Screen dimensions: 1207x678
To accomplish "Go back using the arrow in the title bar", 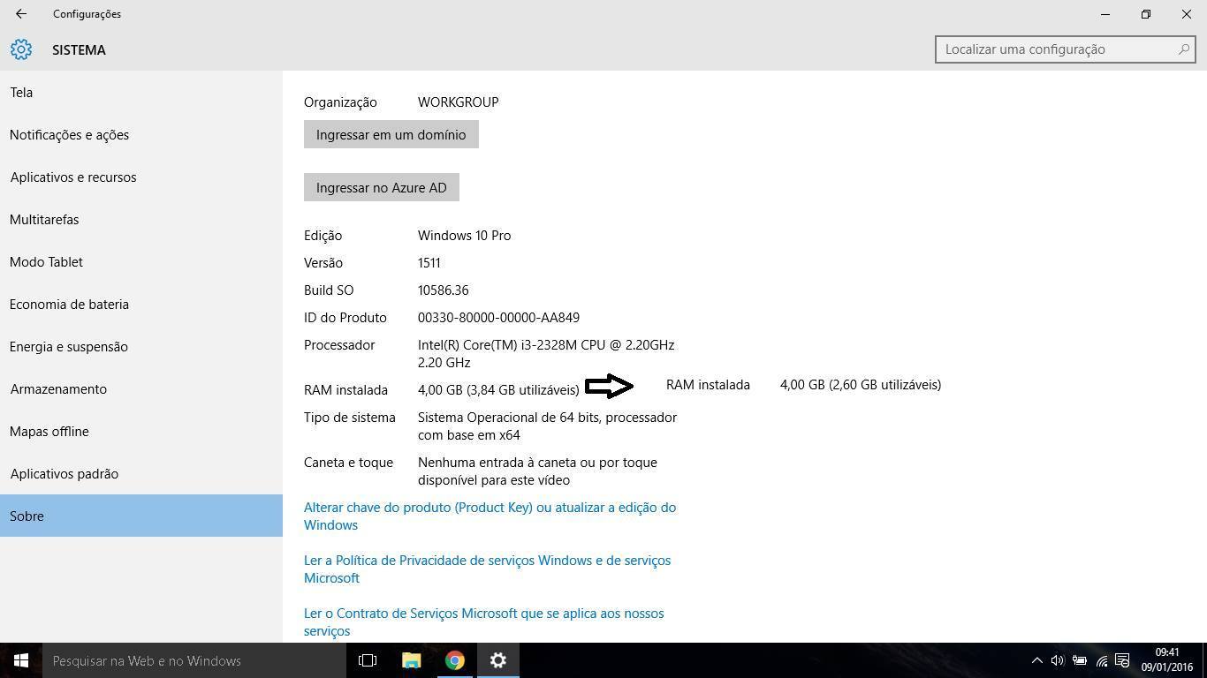I will (x=21, y=14).
